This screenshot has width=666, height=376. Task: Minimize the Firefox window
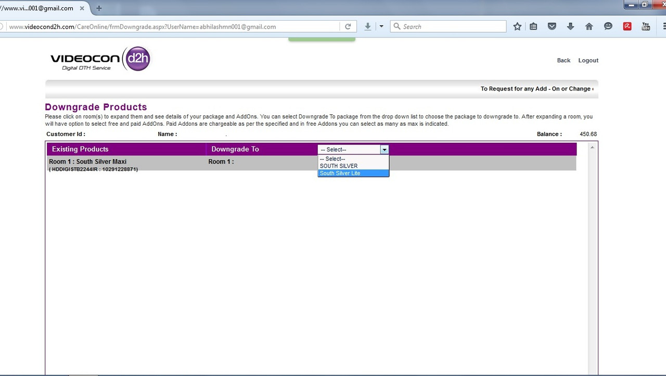632,4
